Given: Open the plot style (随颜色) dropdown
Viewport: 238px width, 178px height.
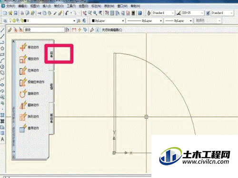Looking at the screenshot, I should pos(208,20).
